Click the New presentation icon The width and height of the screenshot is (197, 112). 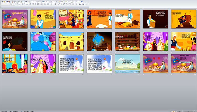tap(2, 2)
